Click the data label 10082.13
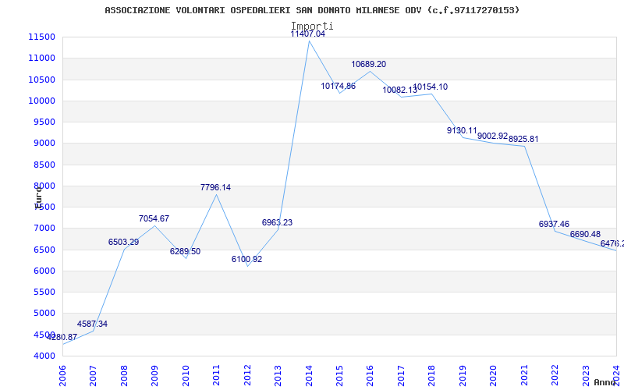This screenshot has height=390, width=624. [x=399, y=90]
